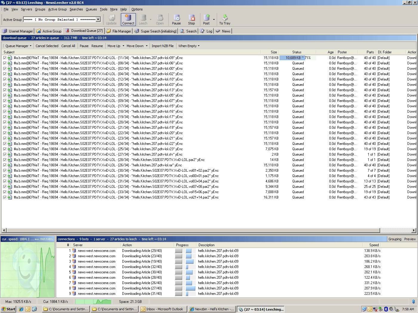Uncheck the pdtv-lol.sfv queue item checkbox
This screenshot has width=418, height=313.
coord(5,154)
